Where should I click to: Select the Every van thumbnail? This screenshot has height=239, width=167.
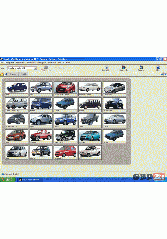point(41,105)
